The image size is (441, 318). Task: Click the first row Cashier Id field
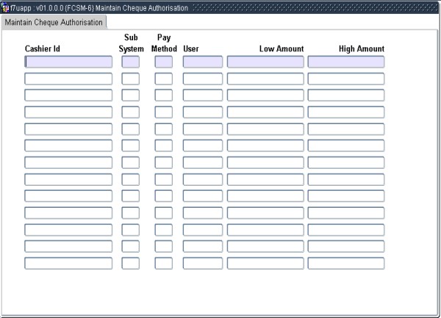(x=68, y=62)
